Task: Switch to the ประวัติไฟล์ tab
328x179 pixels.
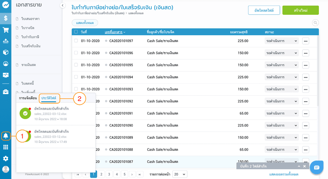Action: (49, 98)
